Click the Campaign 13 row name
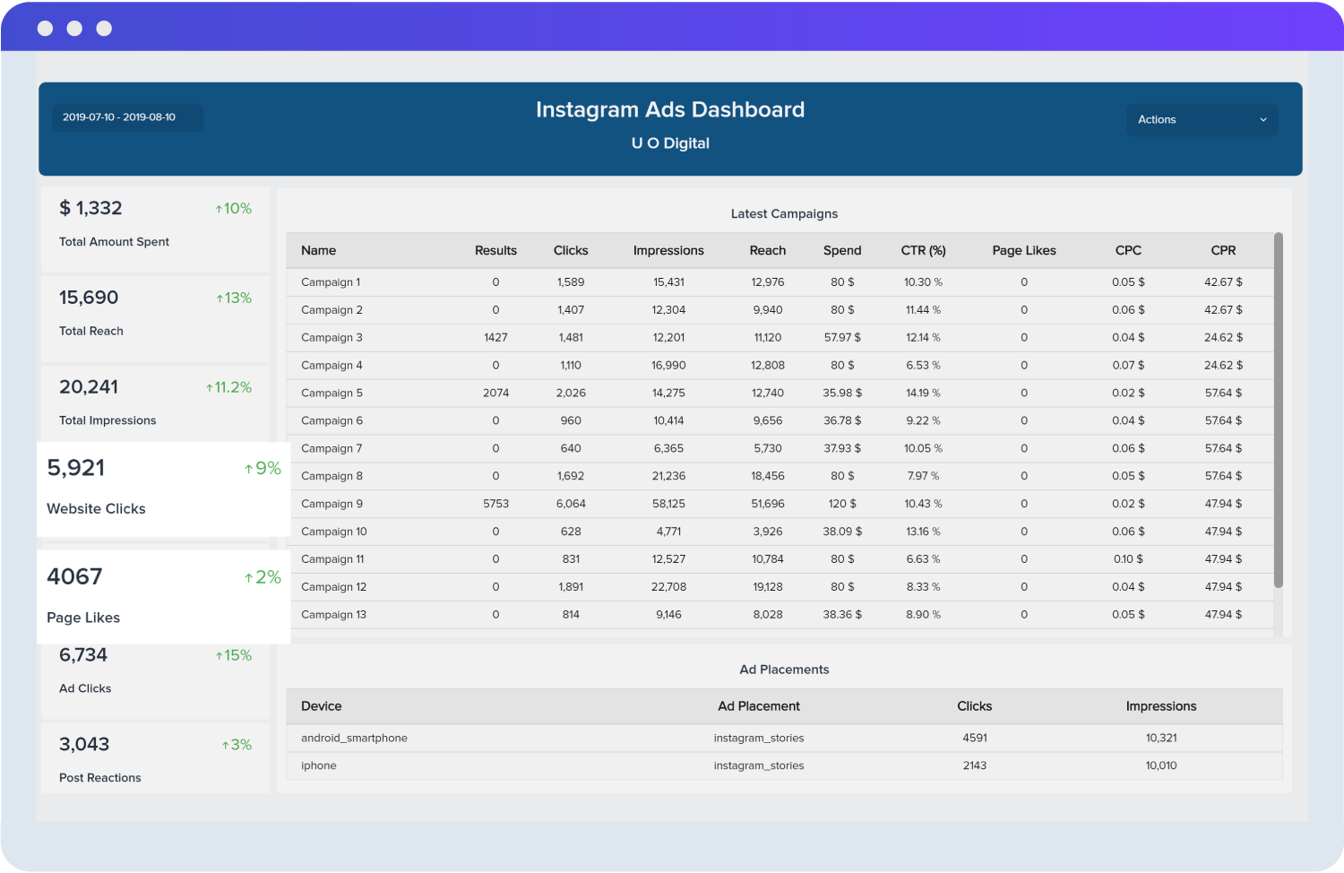Image resolution: width=1344 pixels, height=873 pixels. 333,616
